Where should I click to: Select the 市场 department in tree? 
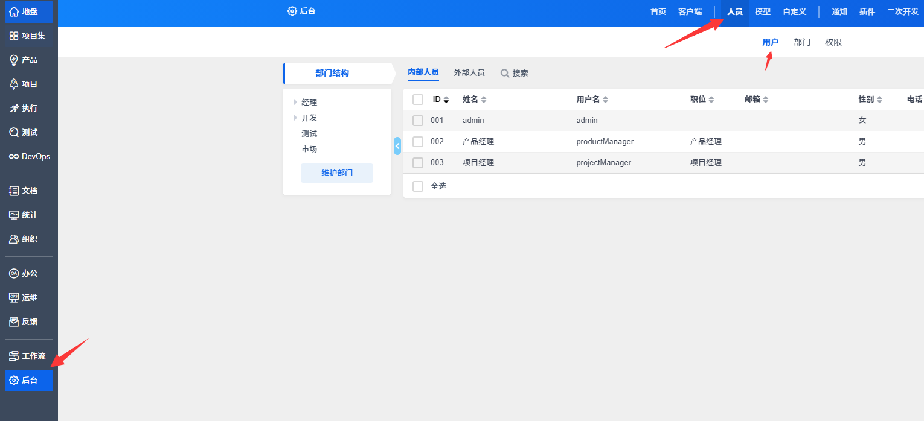pyautogui.click(x=309, y=149)
